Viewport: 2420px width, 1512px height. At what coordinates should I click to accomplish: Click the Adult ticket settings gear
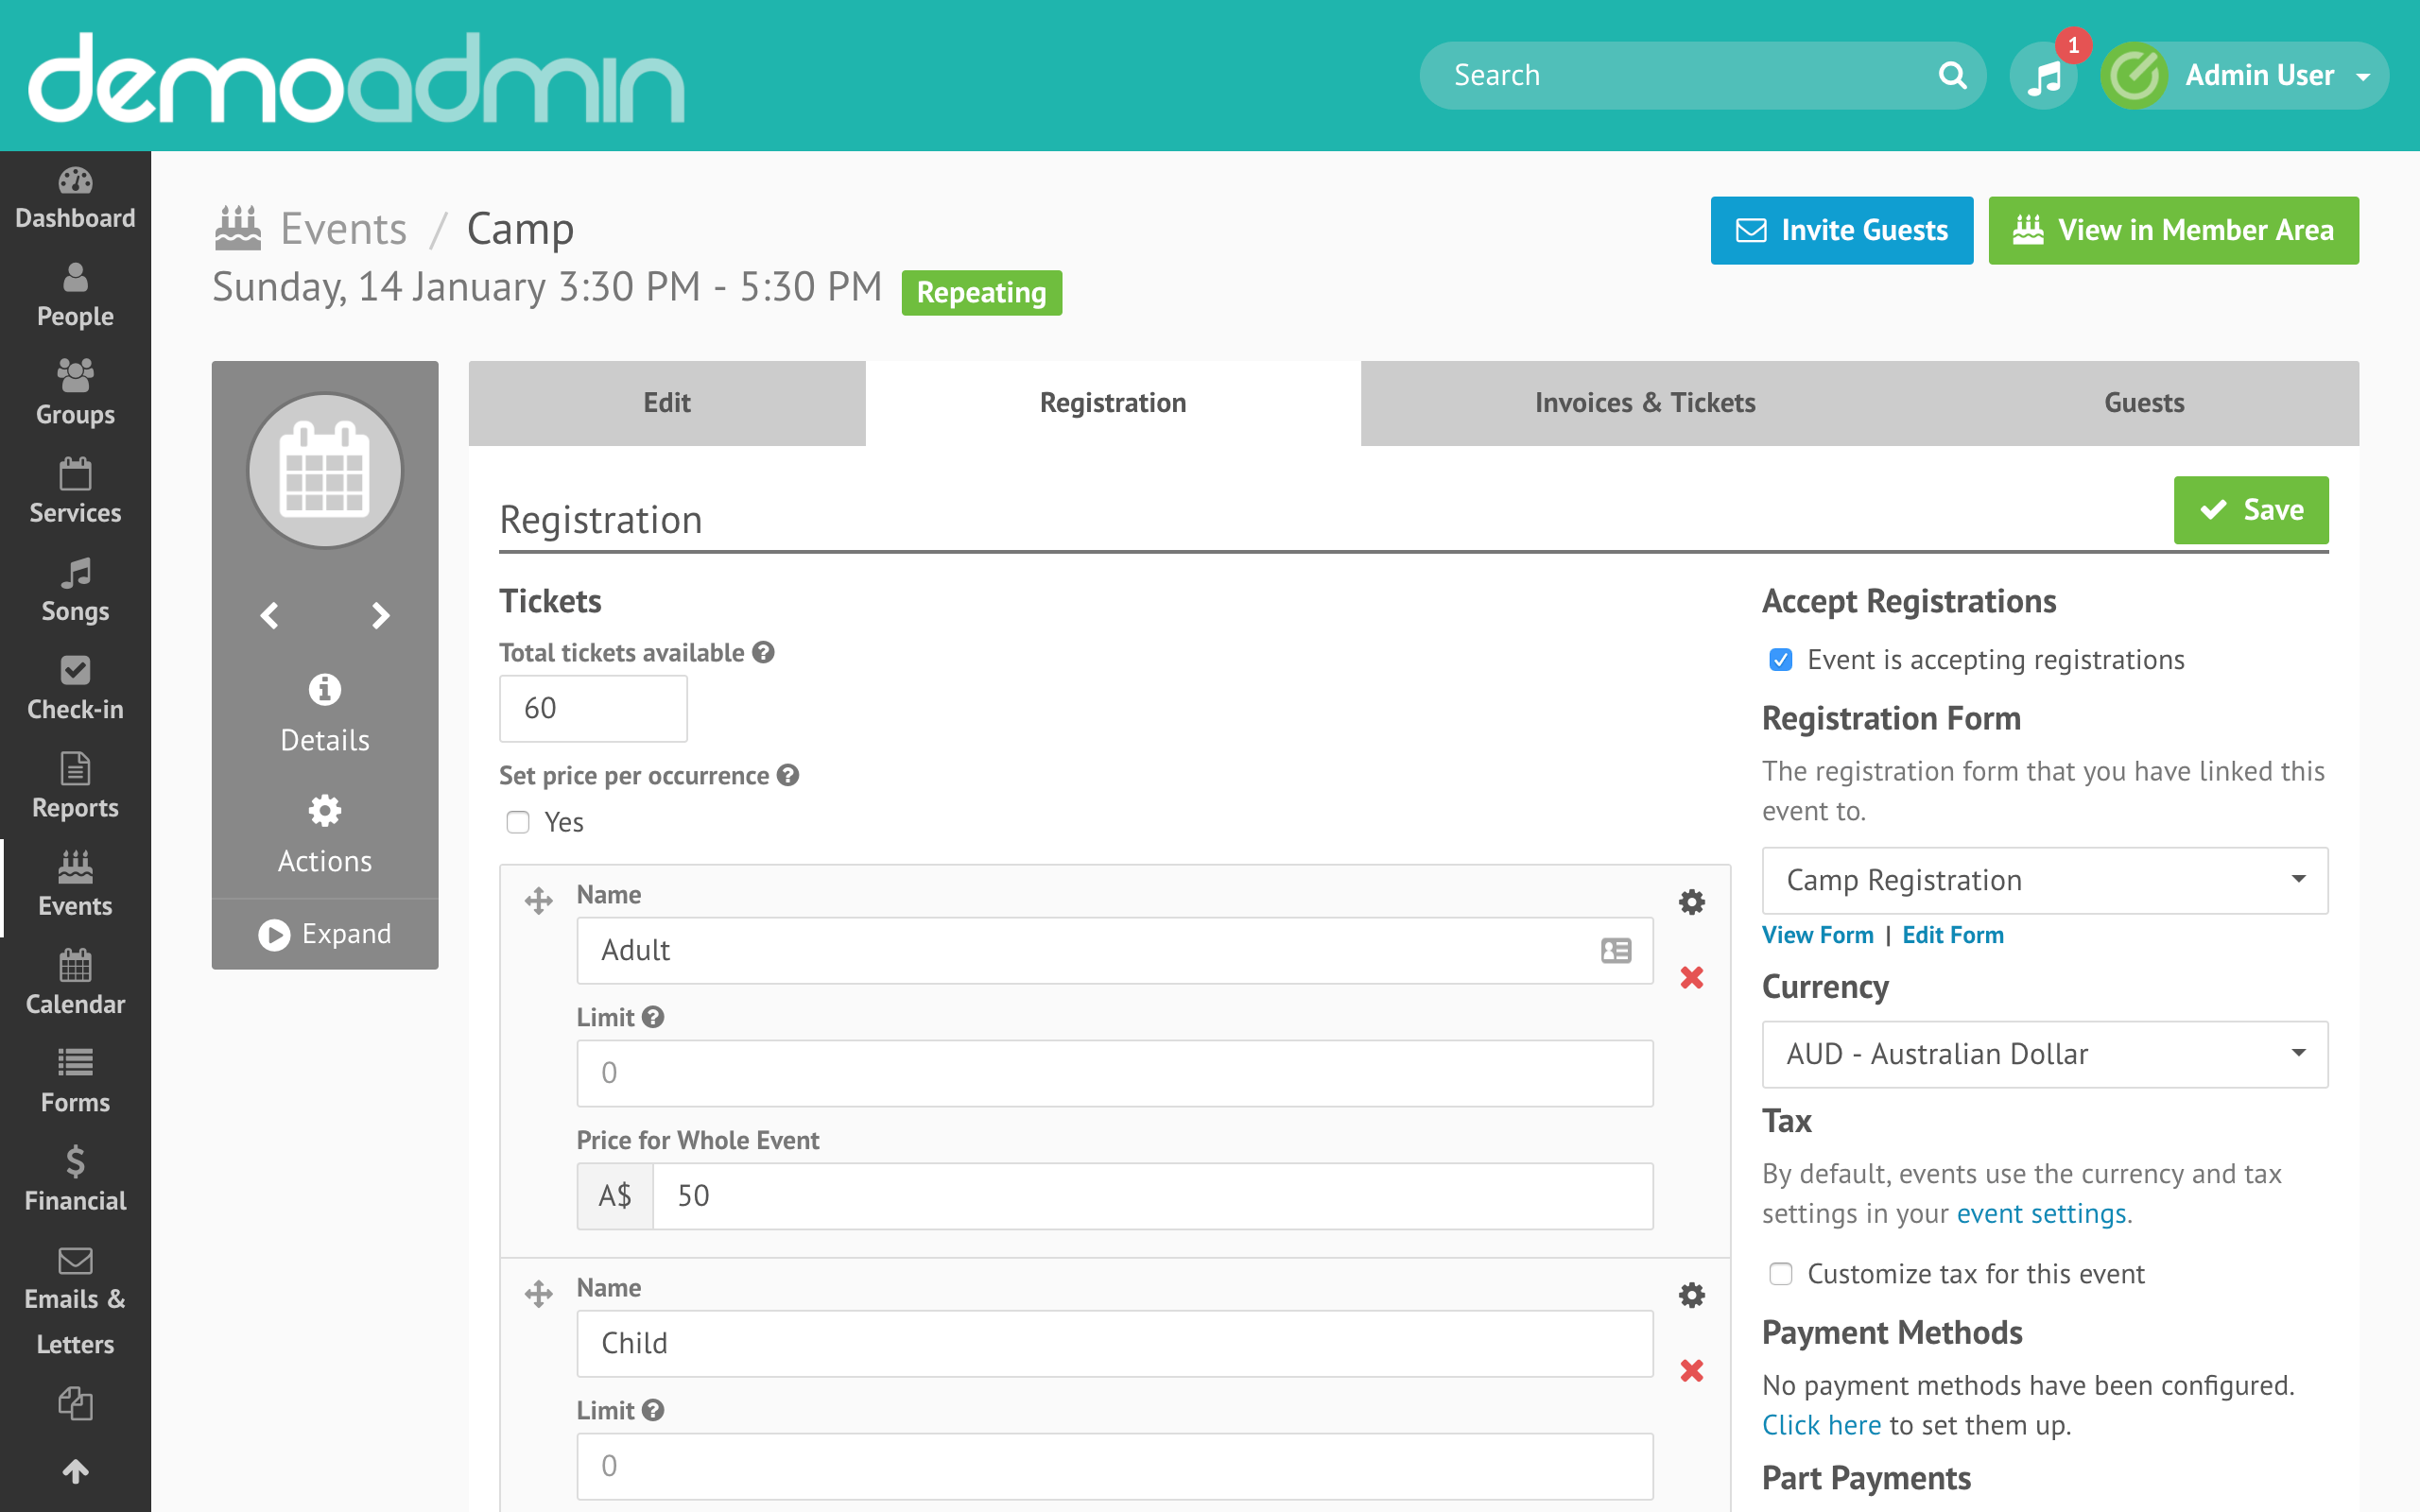click(1691, 902)
